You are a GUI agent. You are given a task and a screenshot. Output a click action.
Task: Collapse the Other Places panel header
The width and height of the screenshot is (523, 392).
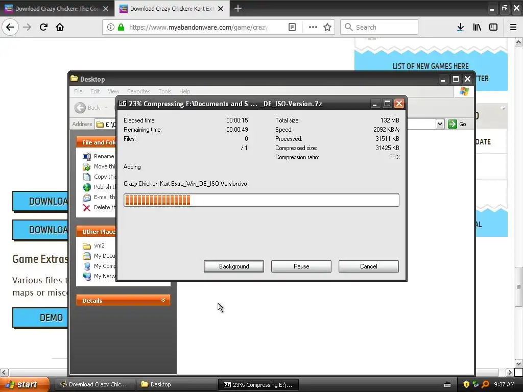pyautogui.click(x=96, y=231)
